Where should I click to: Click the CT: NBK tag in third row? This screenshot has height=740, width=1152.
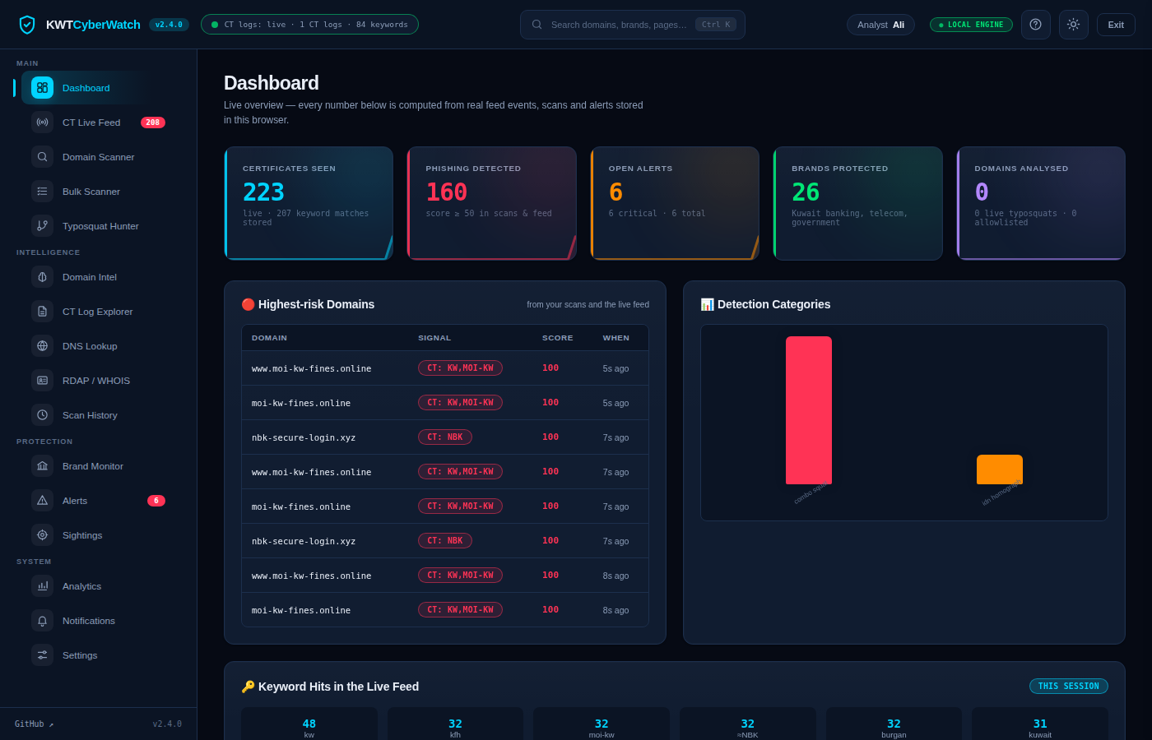coord(445,437)
